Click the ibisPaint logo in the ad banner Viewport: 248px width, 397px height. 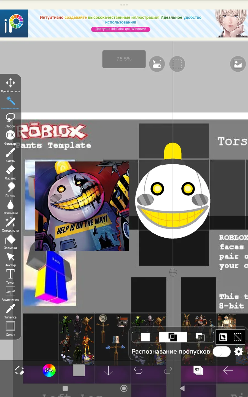pyautogui.click(x=14, y=23)
